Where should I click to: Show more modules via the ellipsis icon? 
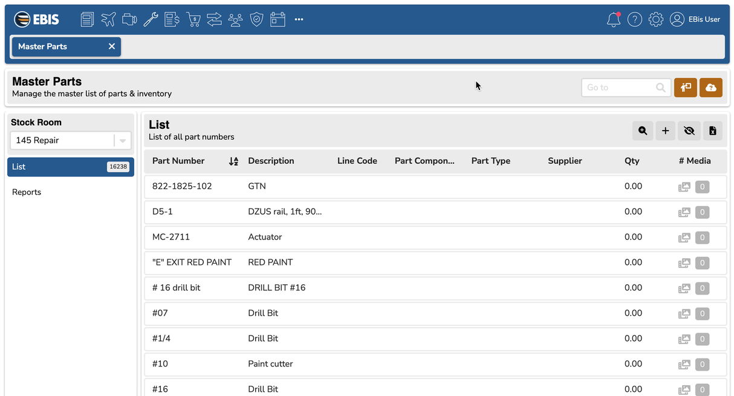pyautogui.click(x=299, y=19)
